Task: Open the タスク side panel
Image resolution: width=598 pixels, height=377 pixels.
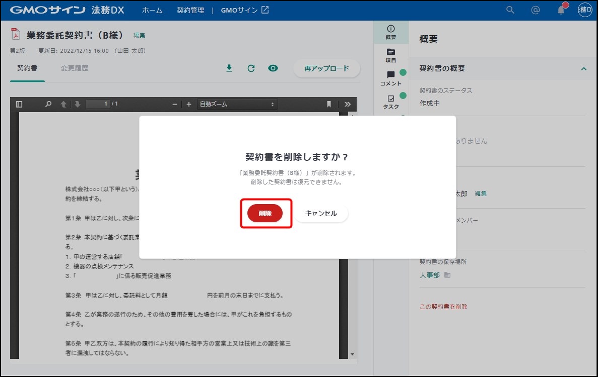Action: (x=390, y=102)
